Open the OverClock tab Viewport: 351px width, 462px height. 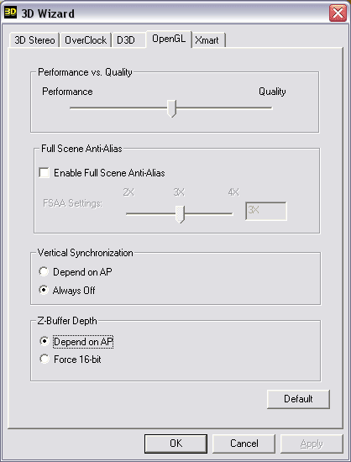tap(86, 40)
